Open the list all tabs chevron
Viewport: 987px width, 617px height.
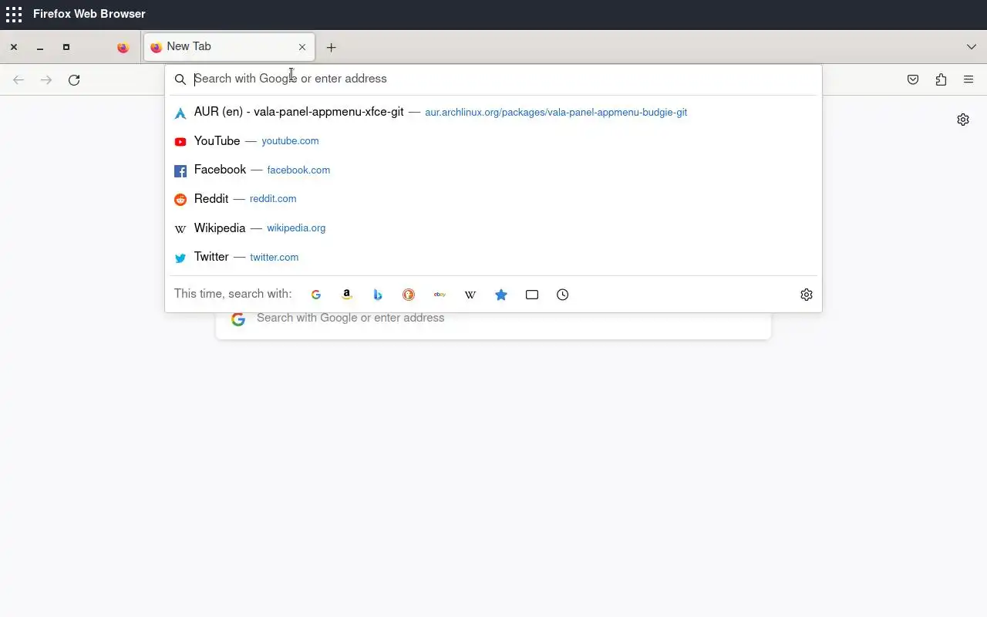972,47
